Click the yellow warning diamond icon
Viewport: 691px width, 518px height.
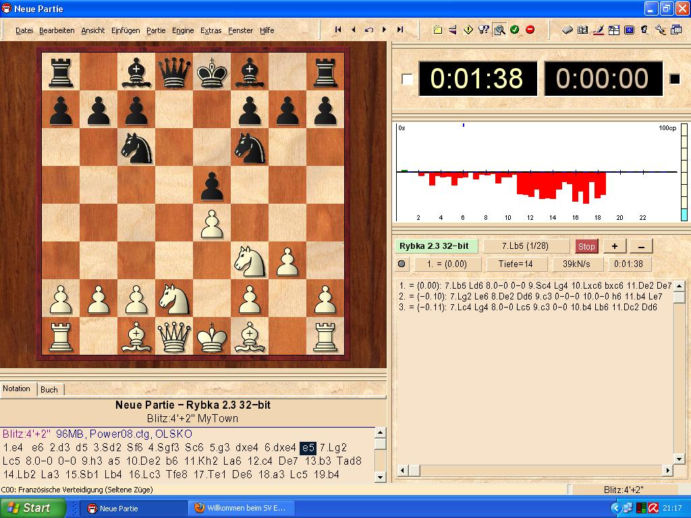(468, 30)
